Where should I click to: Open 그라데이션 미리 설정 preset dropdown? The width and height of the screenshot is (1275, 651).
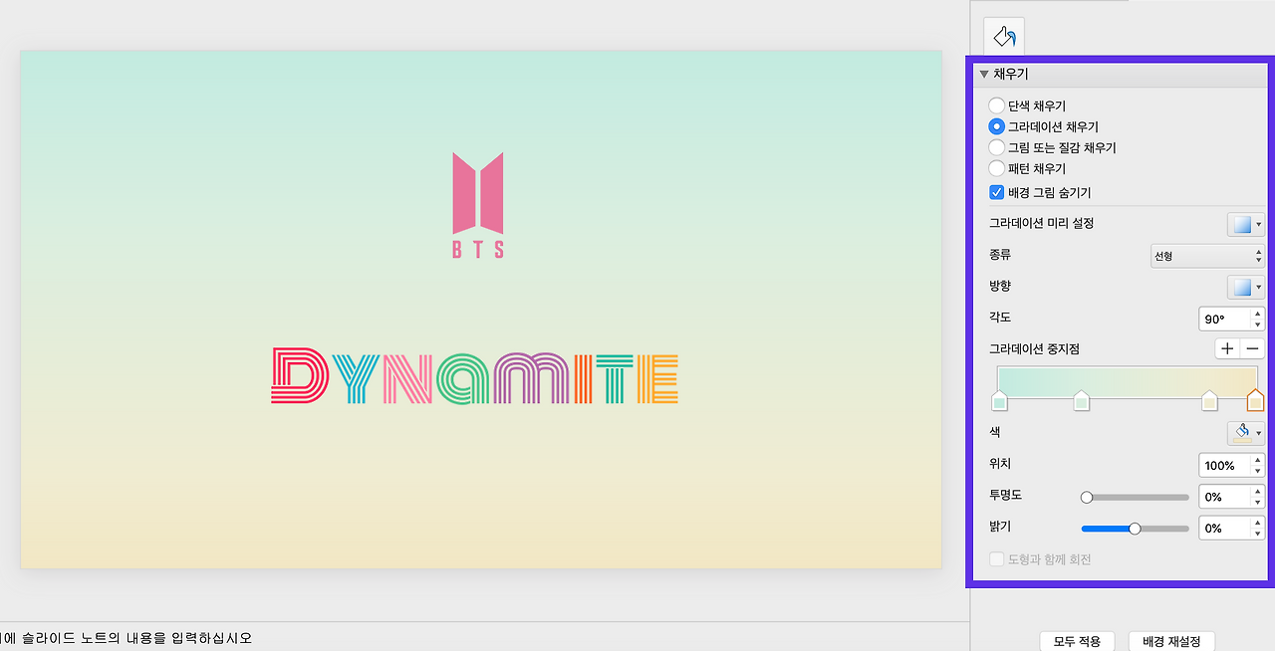(x=1245, y=224)
